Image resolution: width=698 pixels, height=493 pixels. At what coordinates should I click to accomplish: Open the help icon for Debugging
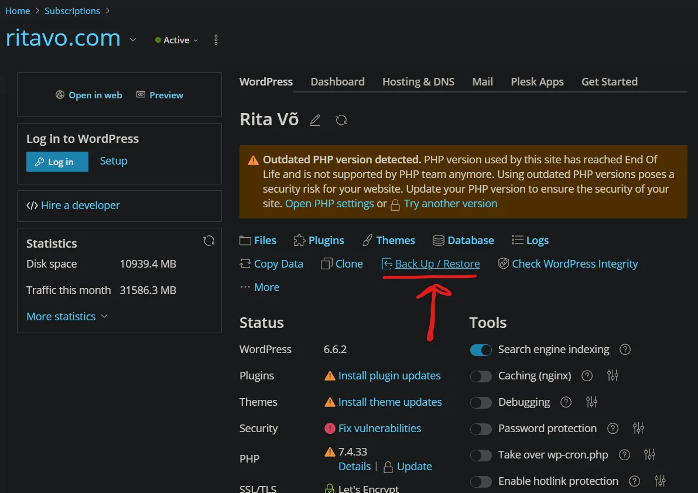566,402
